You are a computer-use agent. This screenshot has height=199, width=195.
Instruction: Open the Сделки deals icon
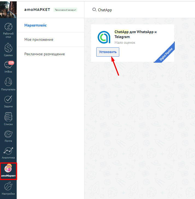8,49
